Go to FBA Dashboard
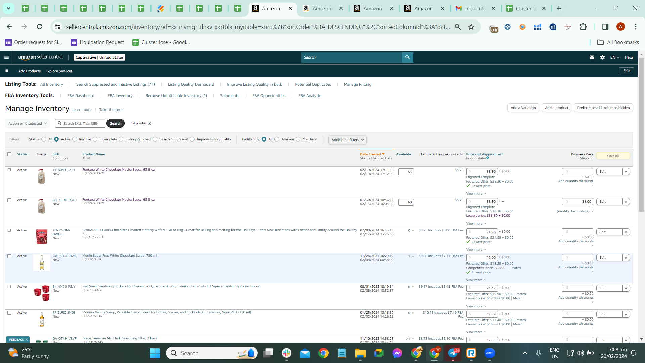 click(x=81, y=96)
